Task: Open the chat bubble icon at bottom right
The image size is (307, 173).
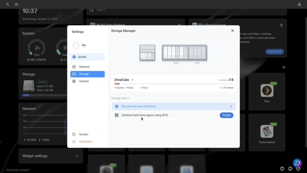Action: pos(290,168)
